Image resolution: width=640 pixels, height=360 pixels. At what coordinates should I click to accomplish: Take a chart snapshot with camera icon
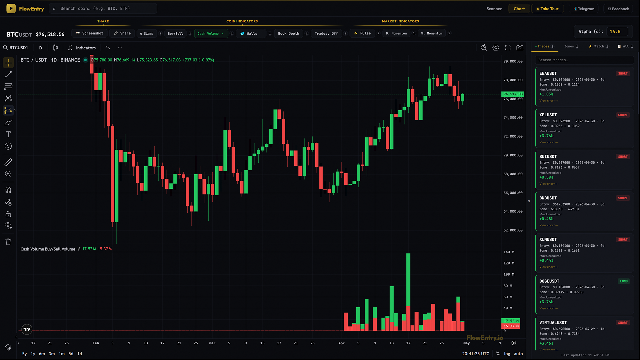[x=520, y=48]
